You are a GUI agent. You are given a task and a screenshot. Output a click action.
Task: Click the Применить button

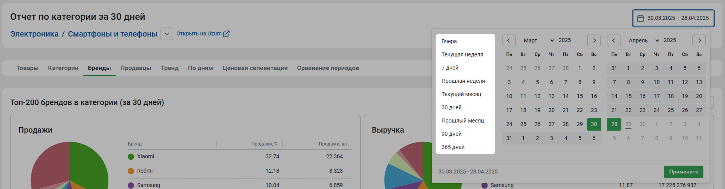(683, 172)
